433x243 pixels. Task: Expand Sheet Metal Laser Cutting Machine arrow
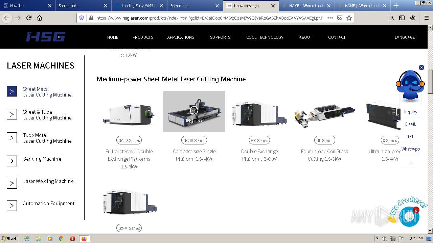pyautogui.click(x=12, y=91)
